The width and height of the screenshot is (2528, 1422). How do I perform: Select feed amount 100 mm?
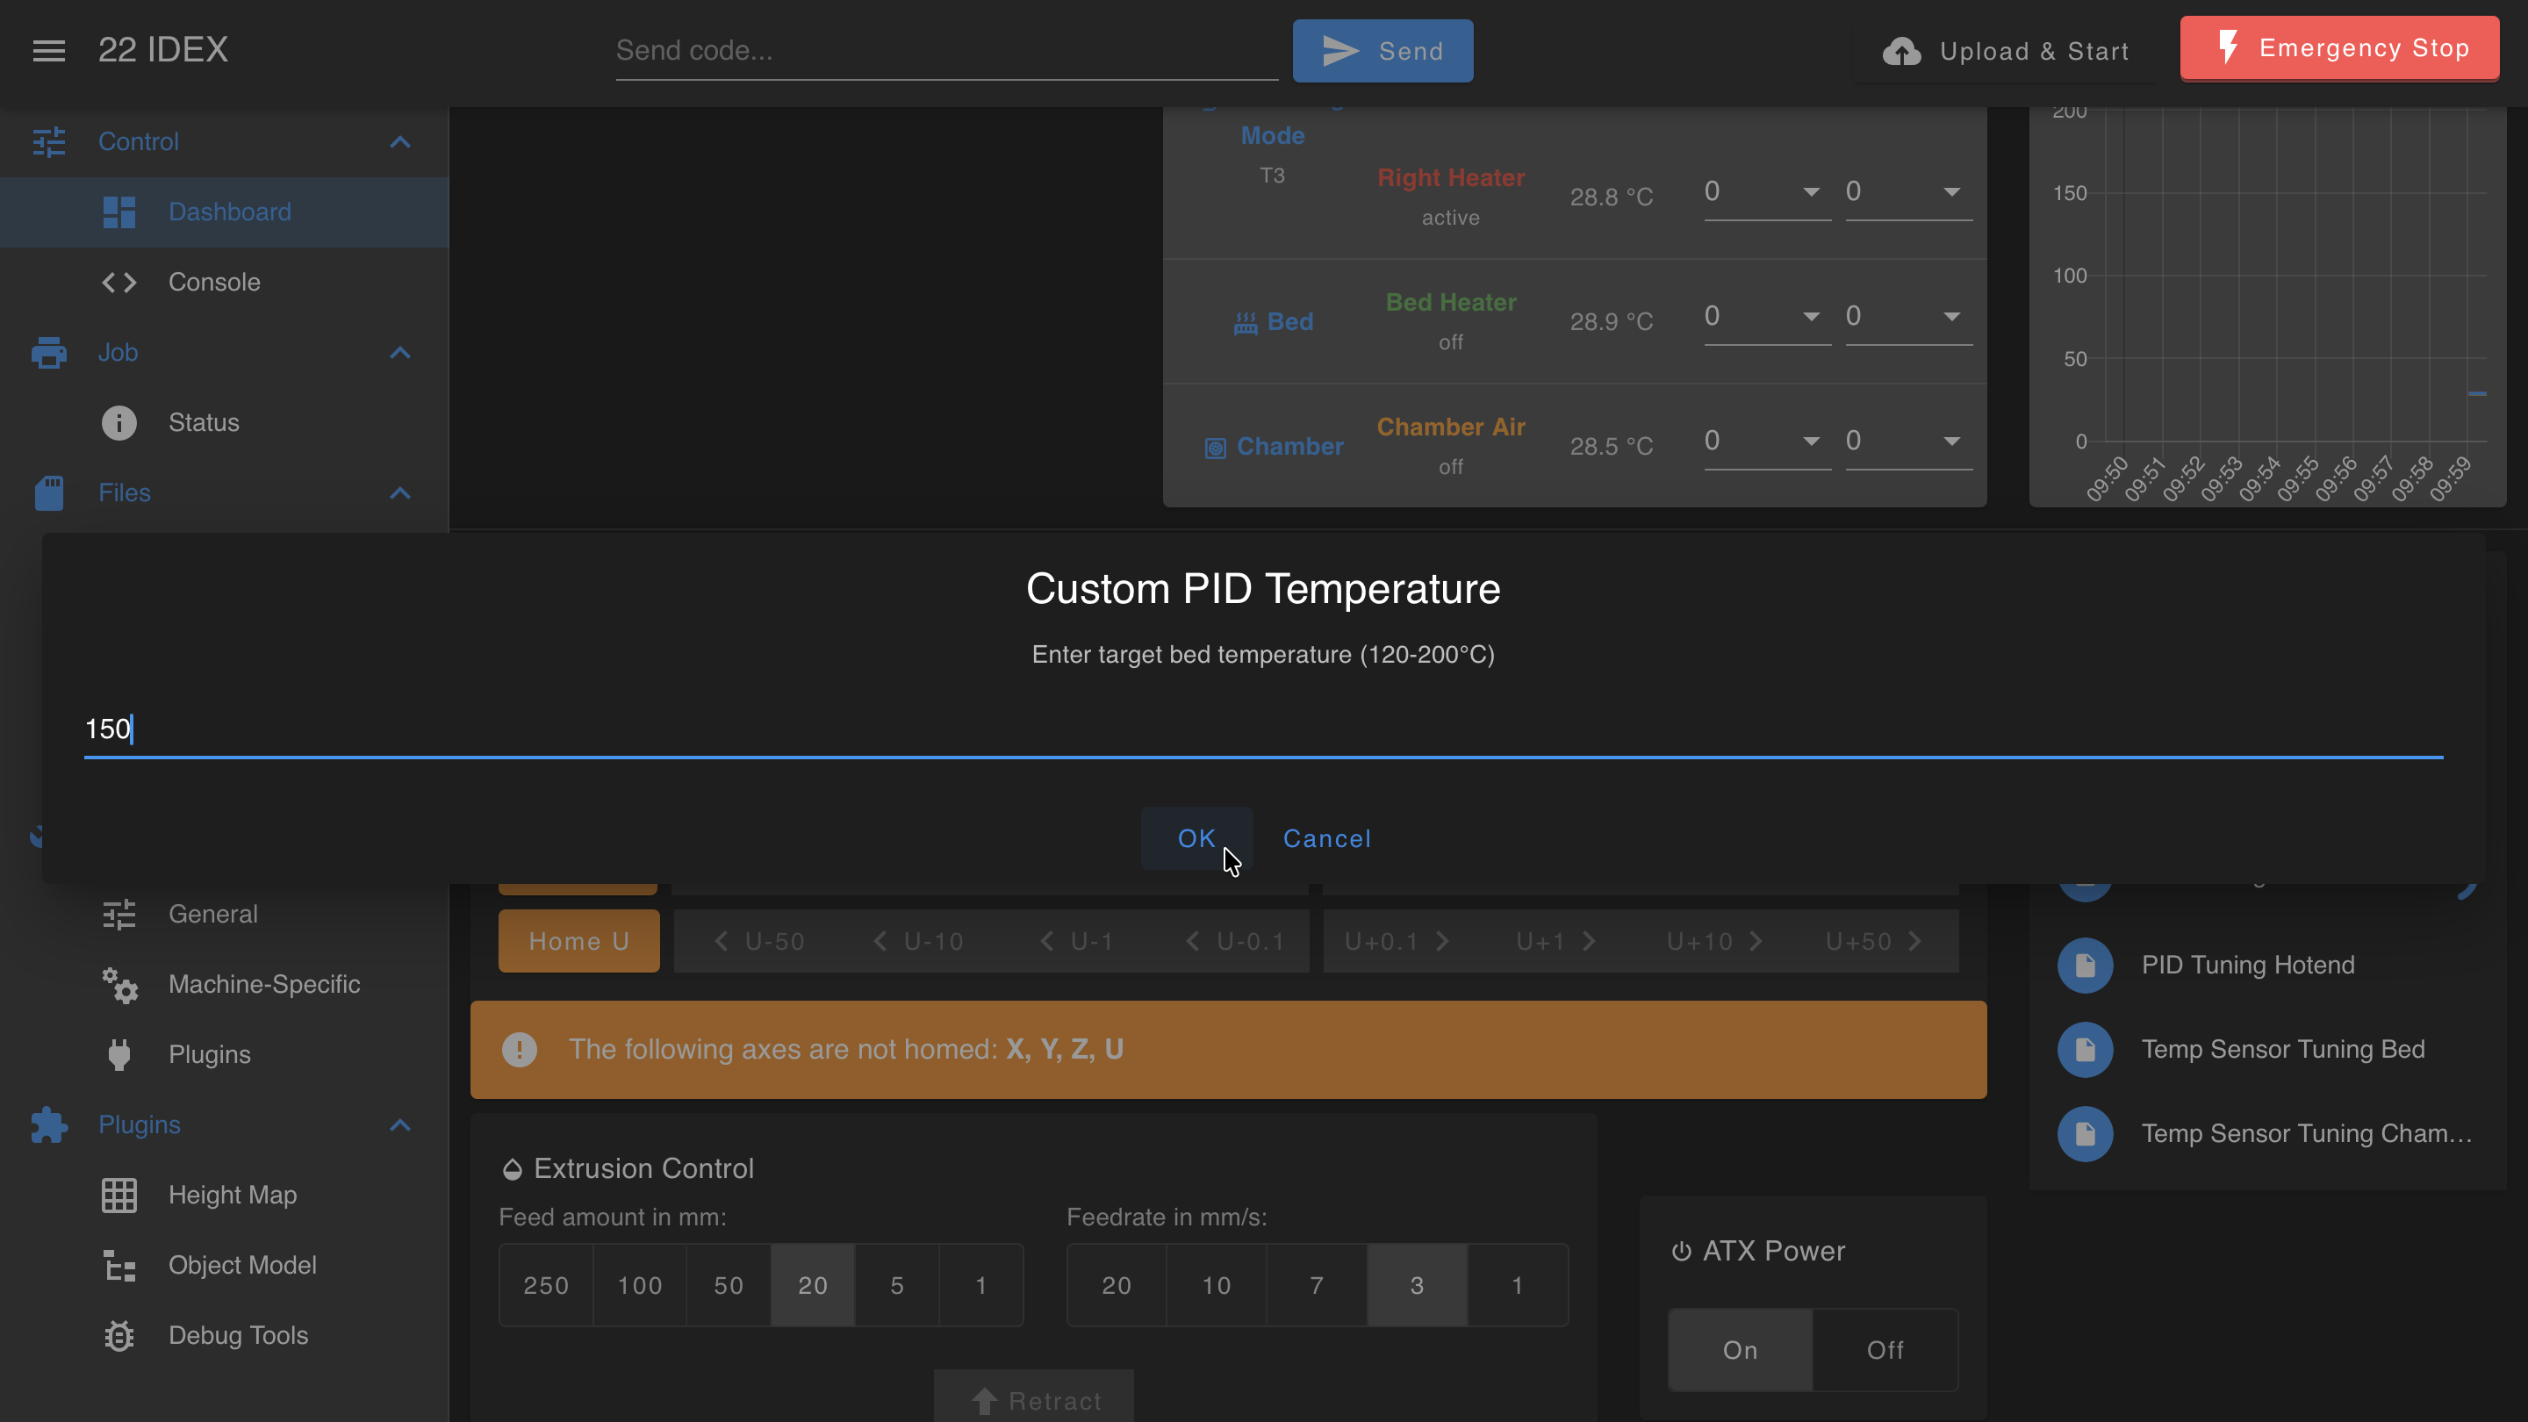(x=639, y=1286)
